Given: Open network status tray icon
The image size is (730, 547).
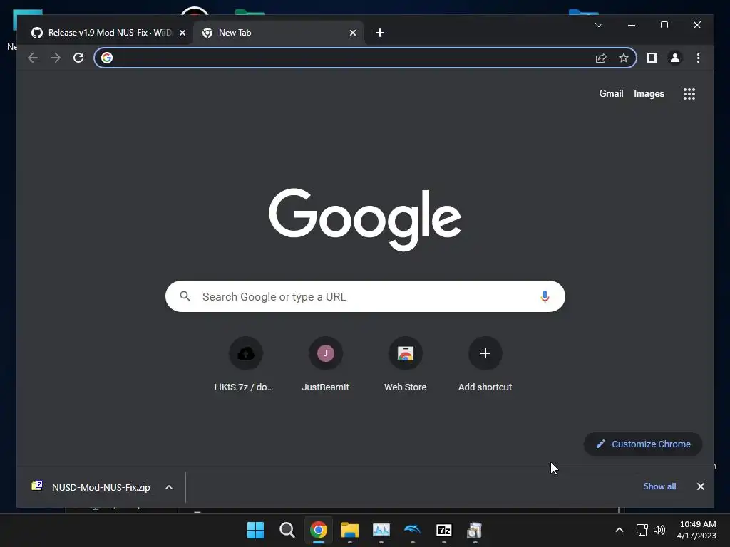Looking at the screenshot, I should [642, 530].
